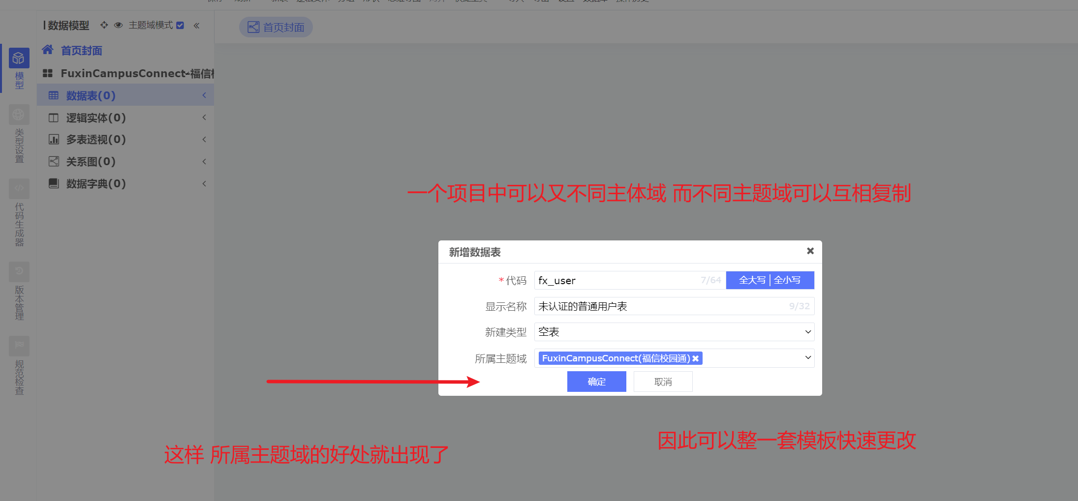This screenshot has width=1078, height=501.
Task: Collapse the model panel with double-chevron
Action: coord(196,26)
